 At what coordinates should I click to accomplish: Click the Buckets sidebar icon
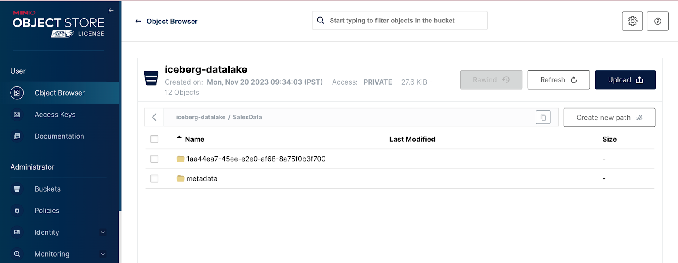click(17, 189)
